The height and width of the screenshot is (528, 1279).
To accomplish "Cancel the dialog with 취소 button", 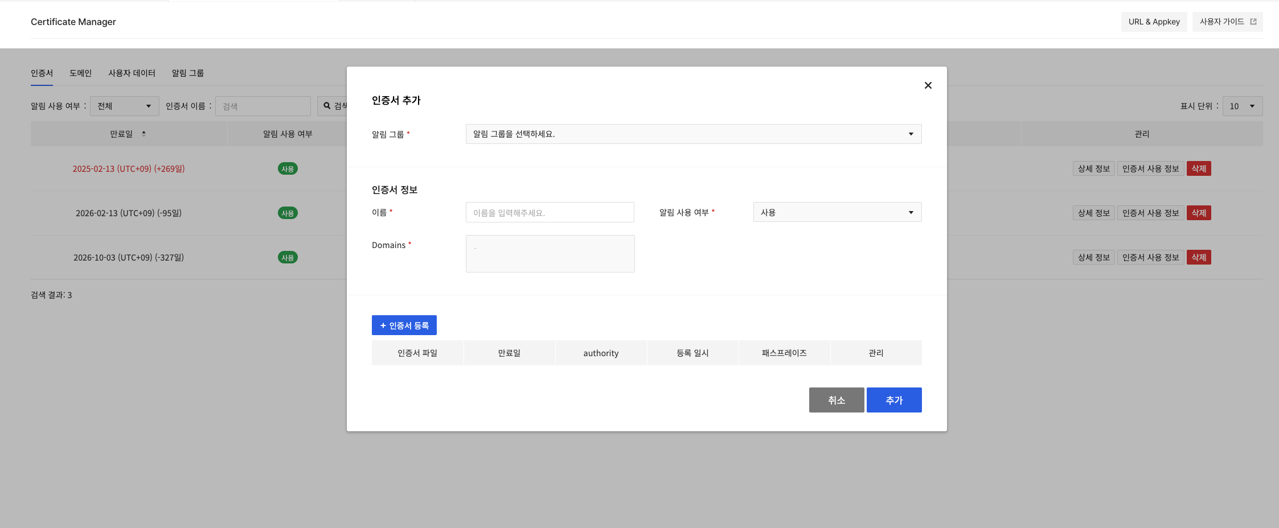I will pyautogui.click(x=836, y=399).
